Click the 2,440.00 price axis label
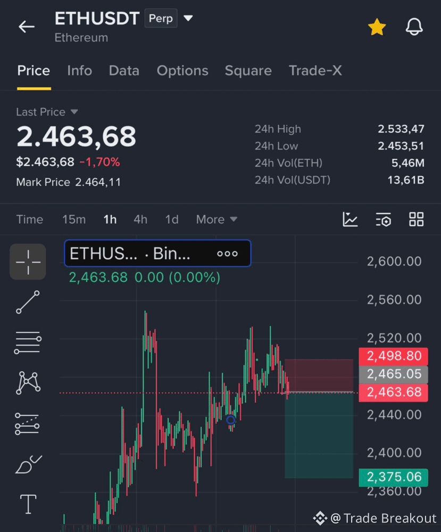 (394, 415)
